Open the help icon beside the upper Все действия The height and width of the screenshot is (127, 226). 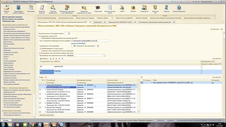click(222, 29)
